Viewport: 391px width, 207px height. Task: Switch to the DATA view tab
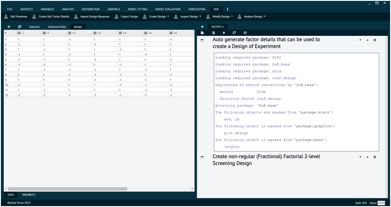pyautogui.click(x=11, y=195)
